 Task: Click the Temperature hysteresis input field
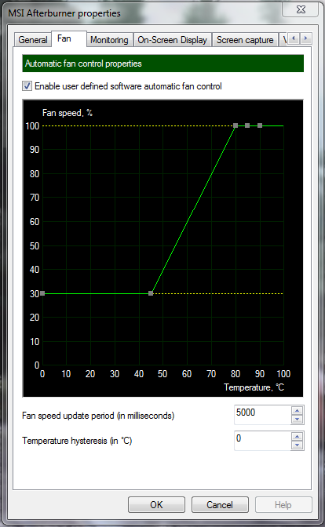263,441
